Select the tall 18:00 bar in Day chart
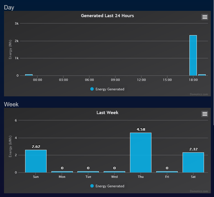 (x=193, y=55)
